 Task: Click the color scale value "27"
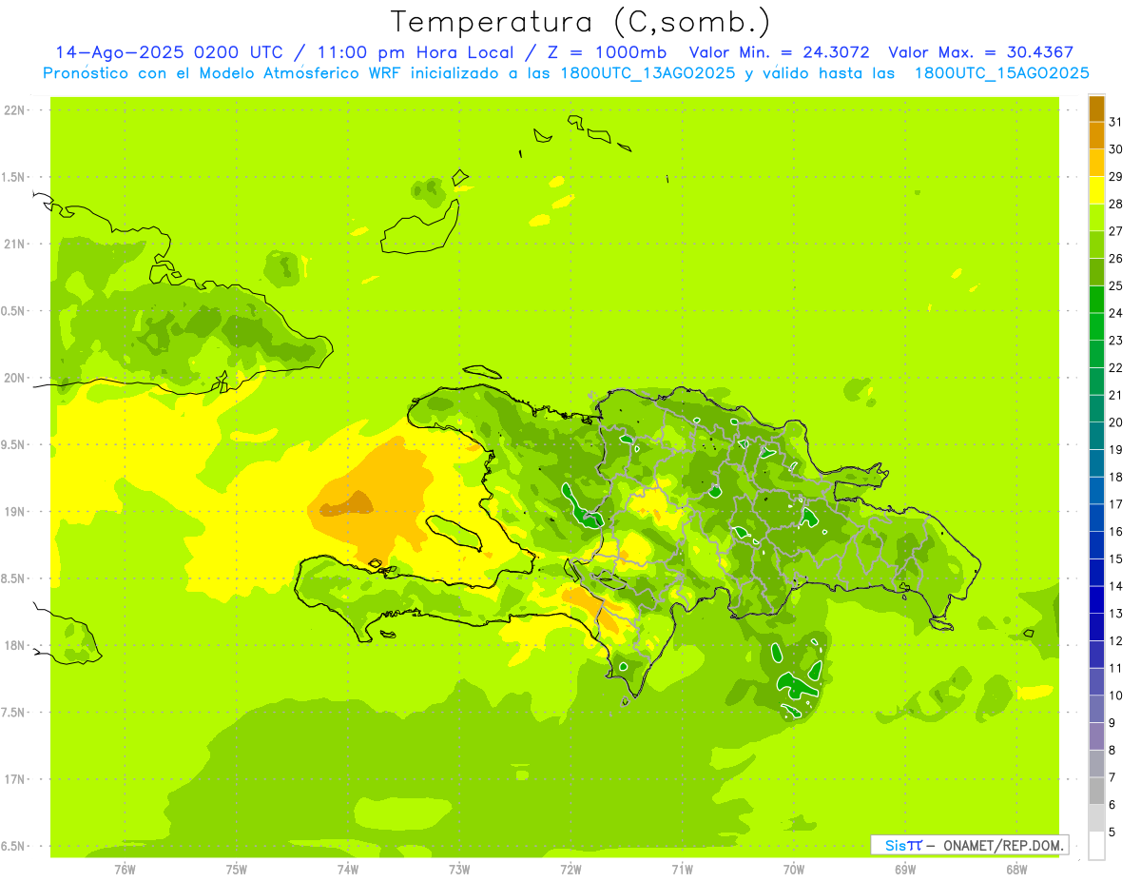click(1116, 231)
